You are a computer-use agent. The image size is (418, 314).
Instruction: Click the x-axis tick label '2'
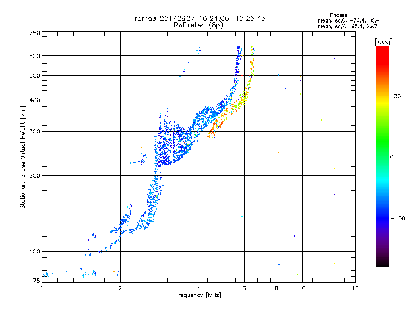pyautogui.click(x=120, y=288)
